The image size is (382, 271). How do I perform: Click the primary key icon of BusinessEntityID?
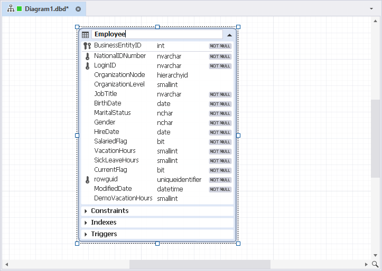coord(87,46)
